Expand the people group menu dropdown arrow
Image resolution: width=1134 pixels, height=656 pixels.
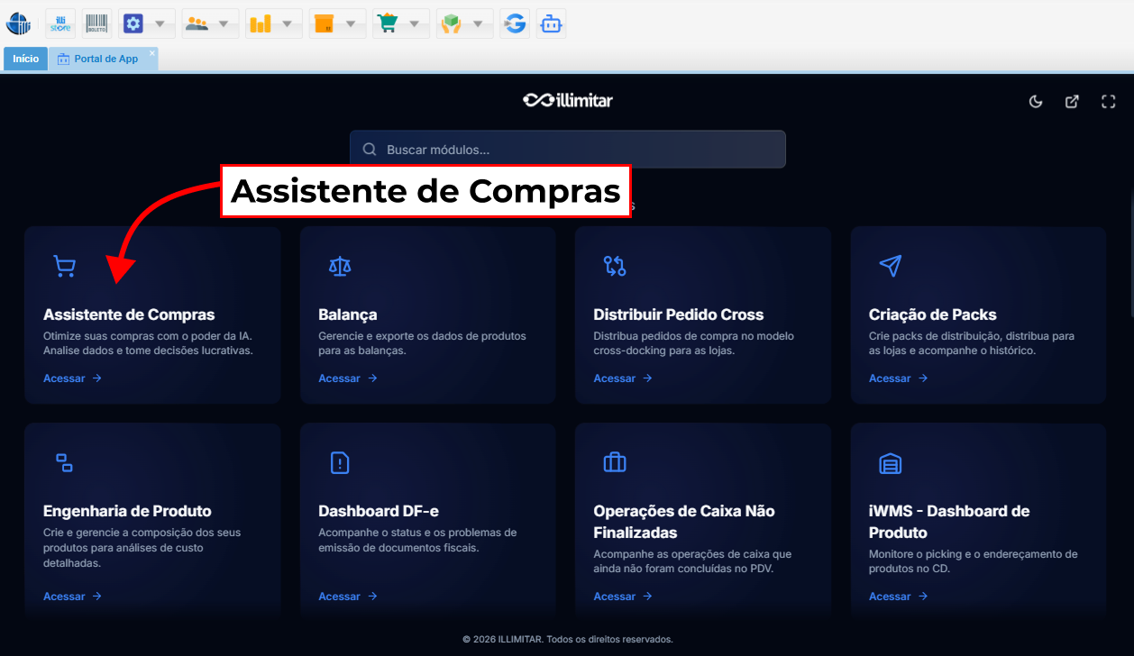224,23
